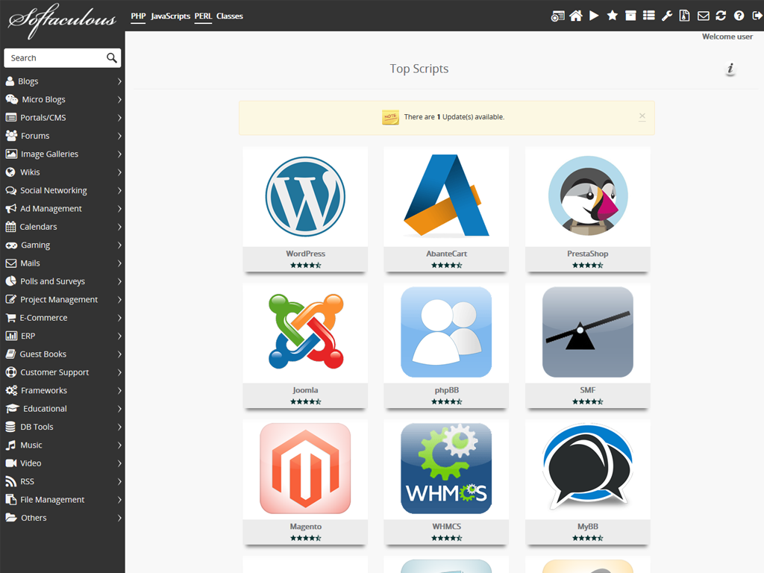Click the Joomla star rating
764x573 pixels.
305,401
